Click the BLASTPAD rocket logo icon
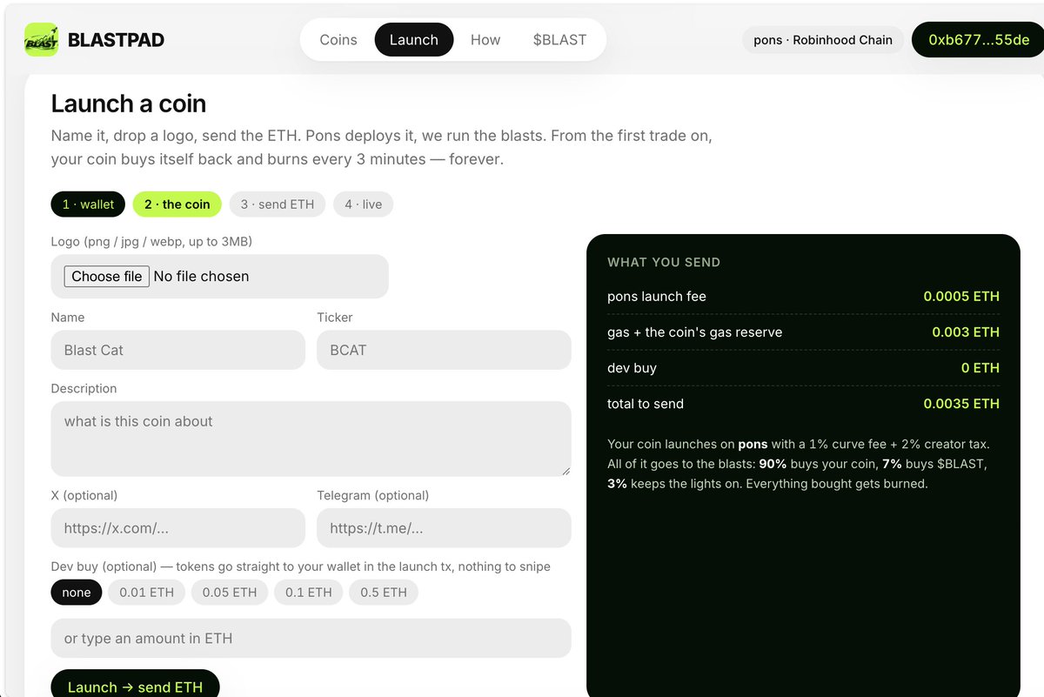This screenshot has height=697, width=1044. pos(41,40)
